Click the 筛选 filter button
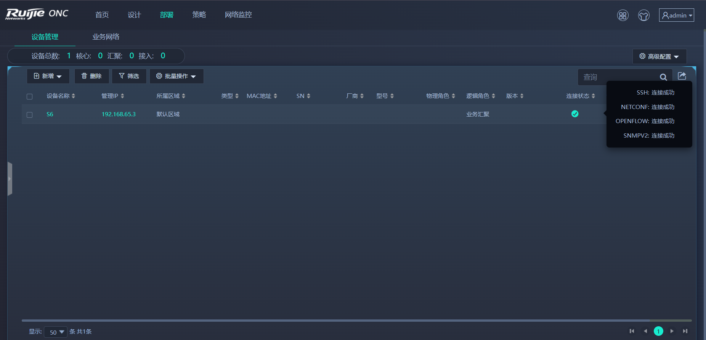The image size is (706, 340). [129, 76]
